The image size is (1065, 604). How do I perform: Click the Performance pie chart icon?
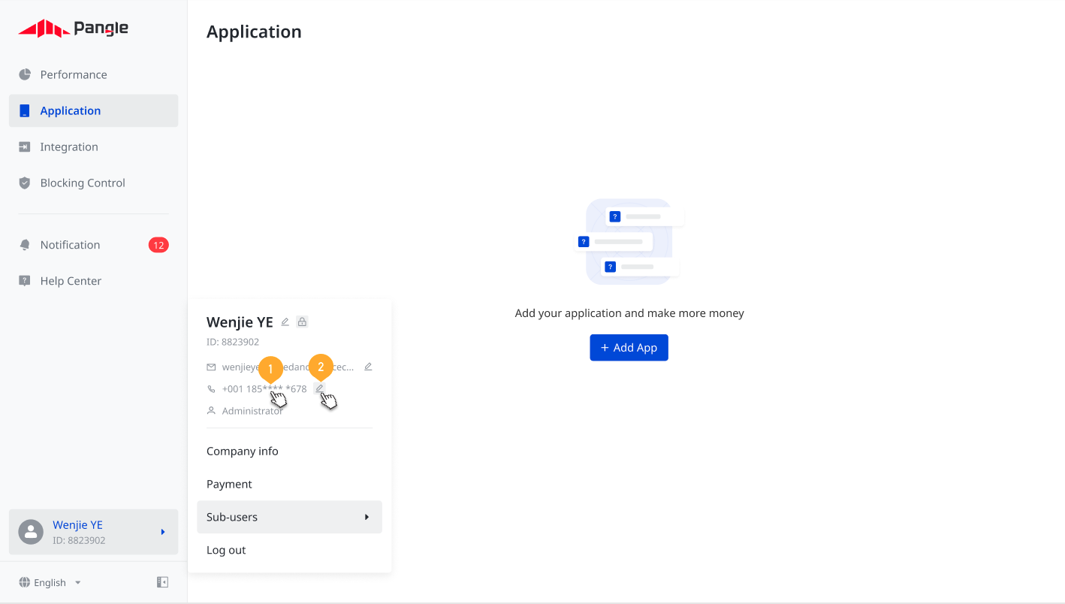coord(25,74)
